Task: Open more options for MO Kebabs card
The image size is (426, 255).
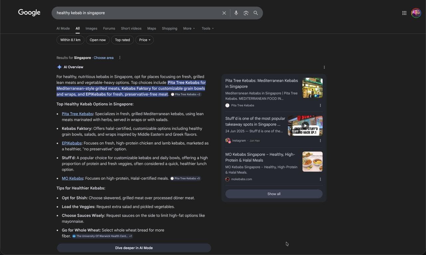Action: (320, 179)
